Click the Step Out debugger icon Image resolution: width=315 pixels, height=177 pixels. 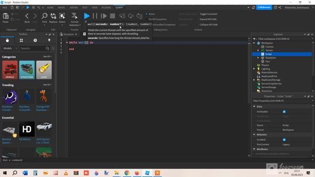click(139, 16)
